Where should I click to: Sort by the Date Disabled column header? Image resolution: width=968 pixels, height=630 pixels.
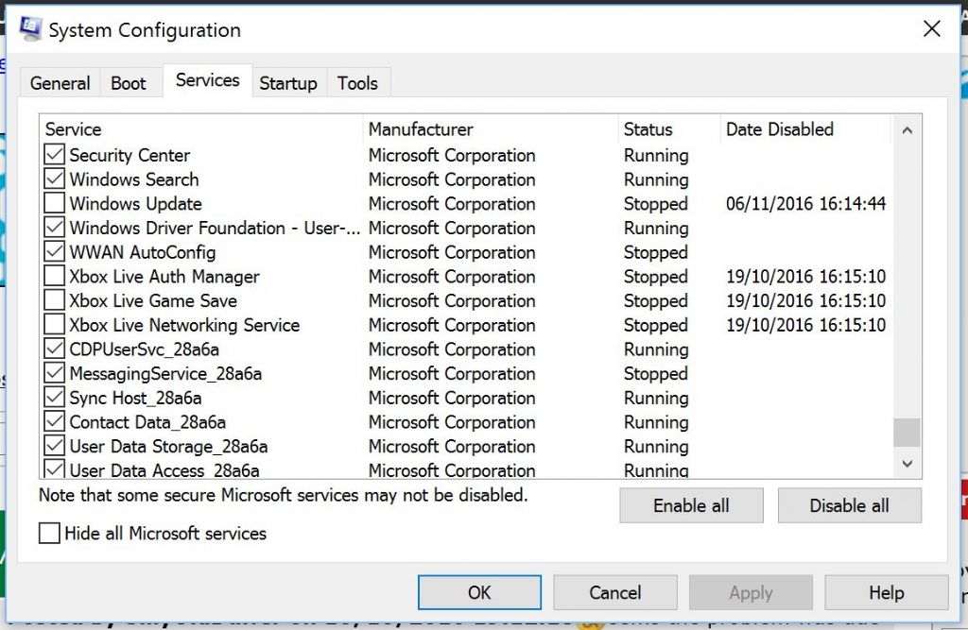[806, 129]
